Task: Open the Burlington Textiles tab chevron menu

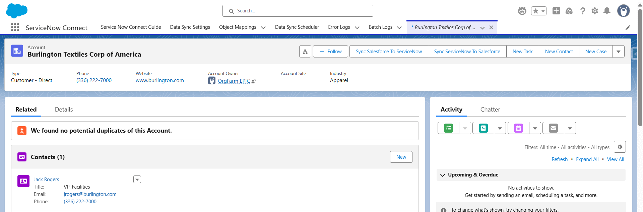Action: [x=483, y=28]
